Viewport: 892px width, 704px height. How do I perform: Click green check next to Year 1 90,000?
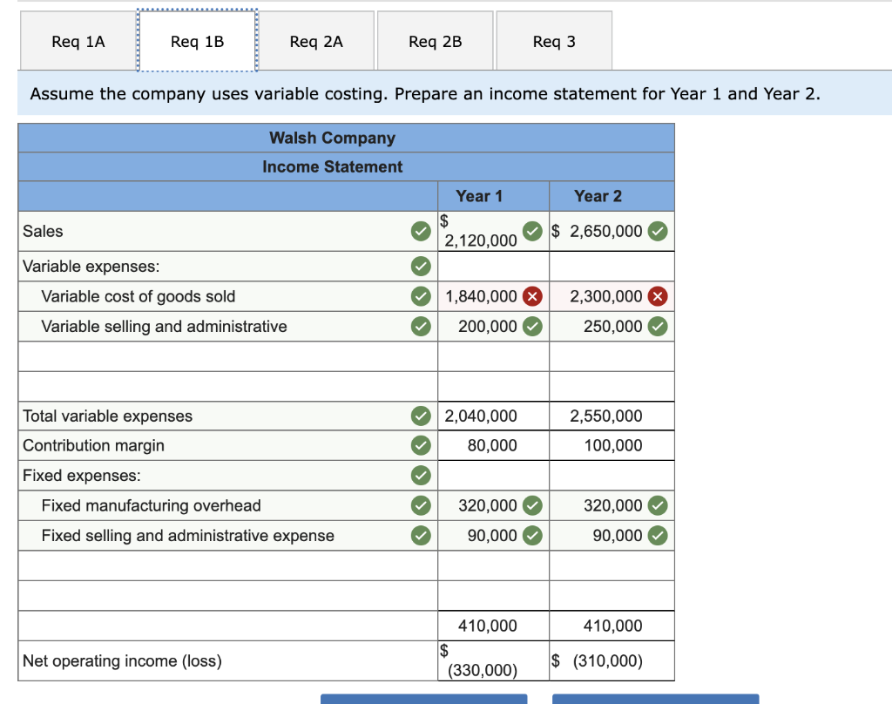[532, 536]
